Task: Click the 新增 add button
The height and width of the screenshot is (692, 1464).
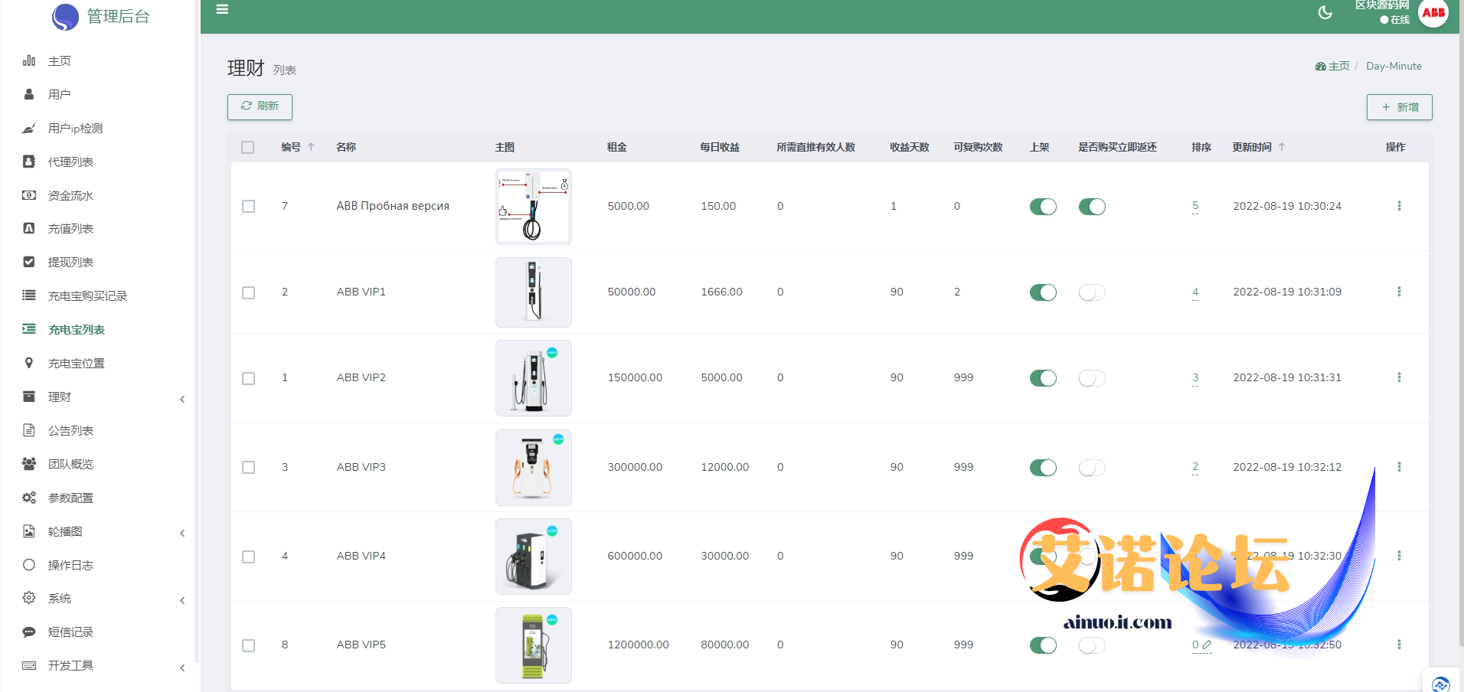Action: 1399,107
